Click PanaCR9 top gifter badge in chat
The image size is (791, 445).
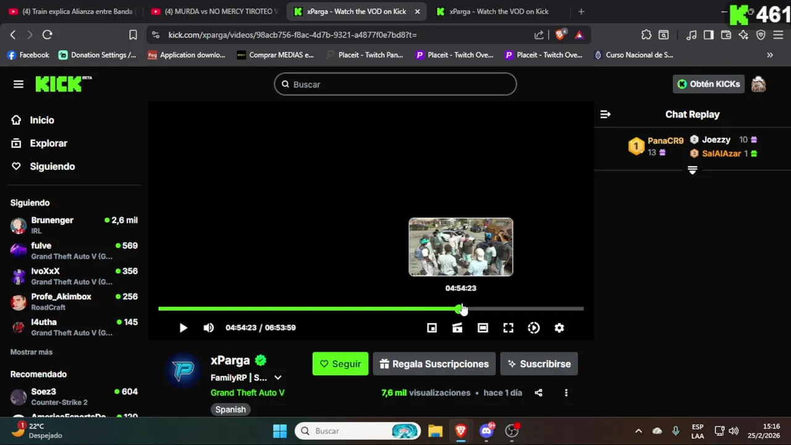click(x=636, y=146)
